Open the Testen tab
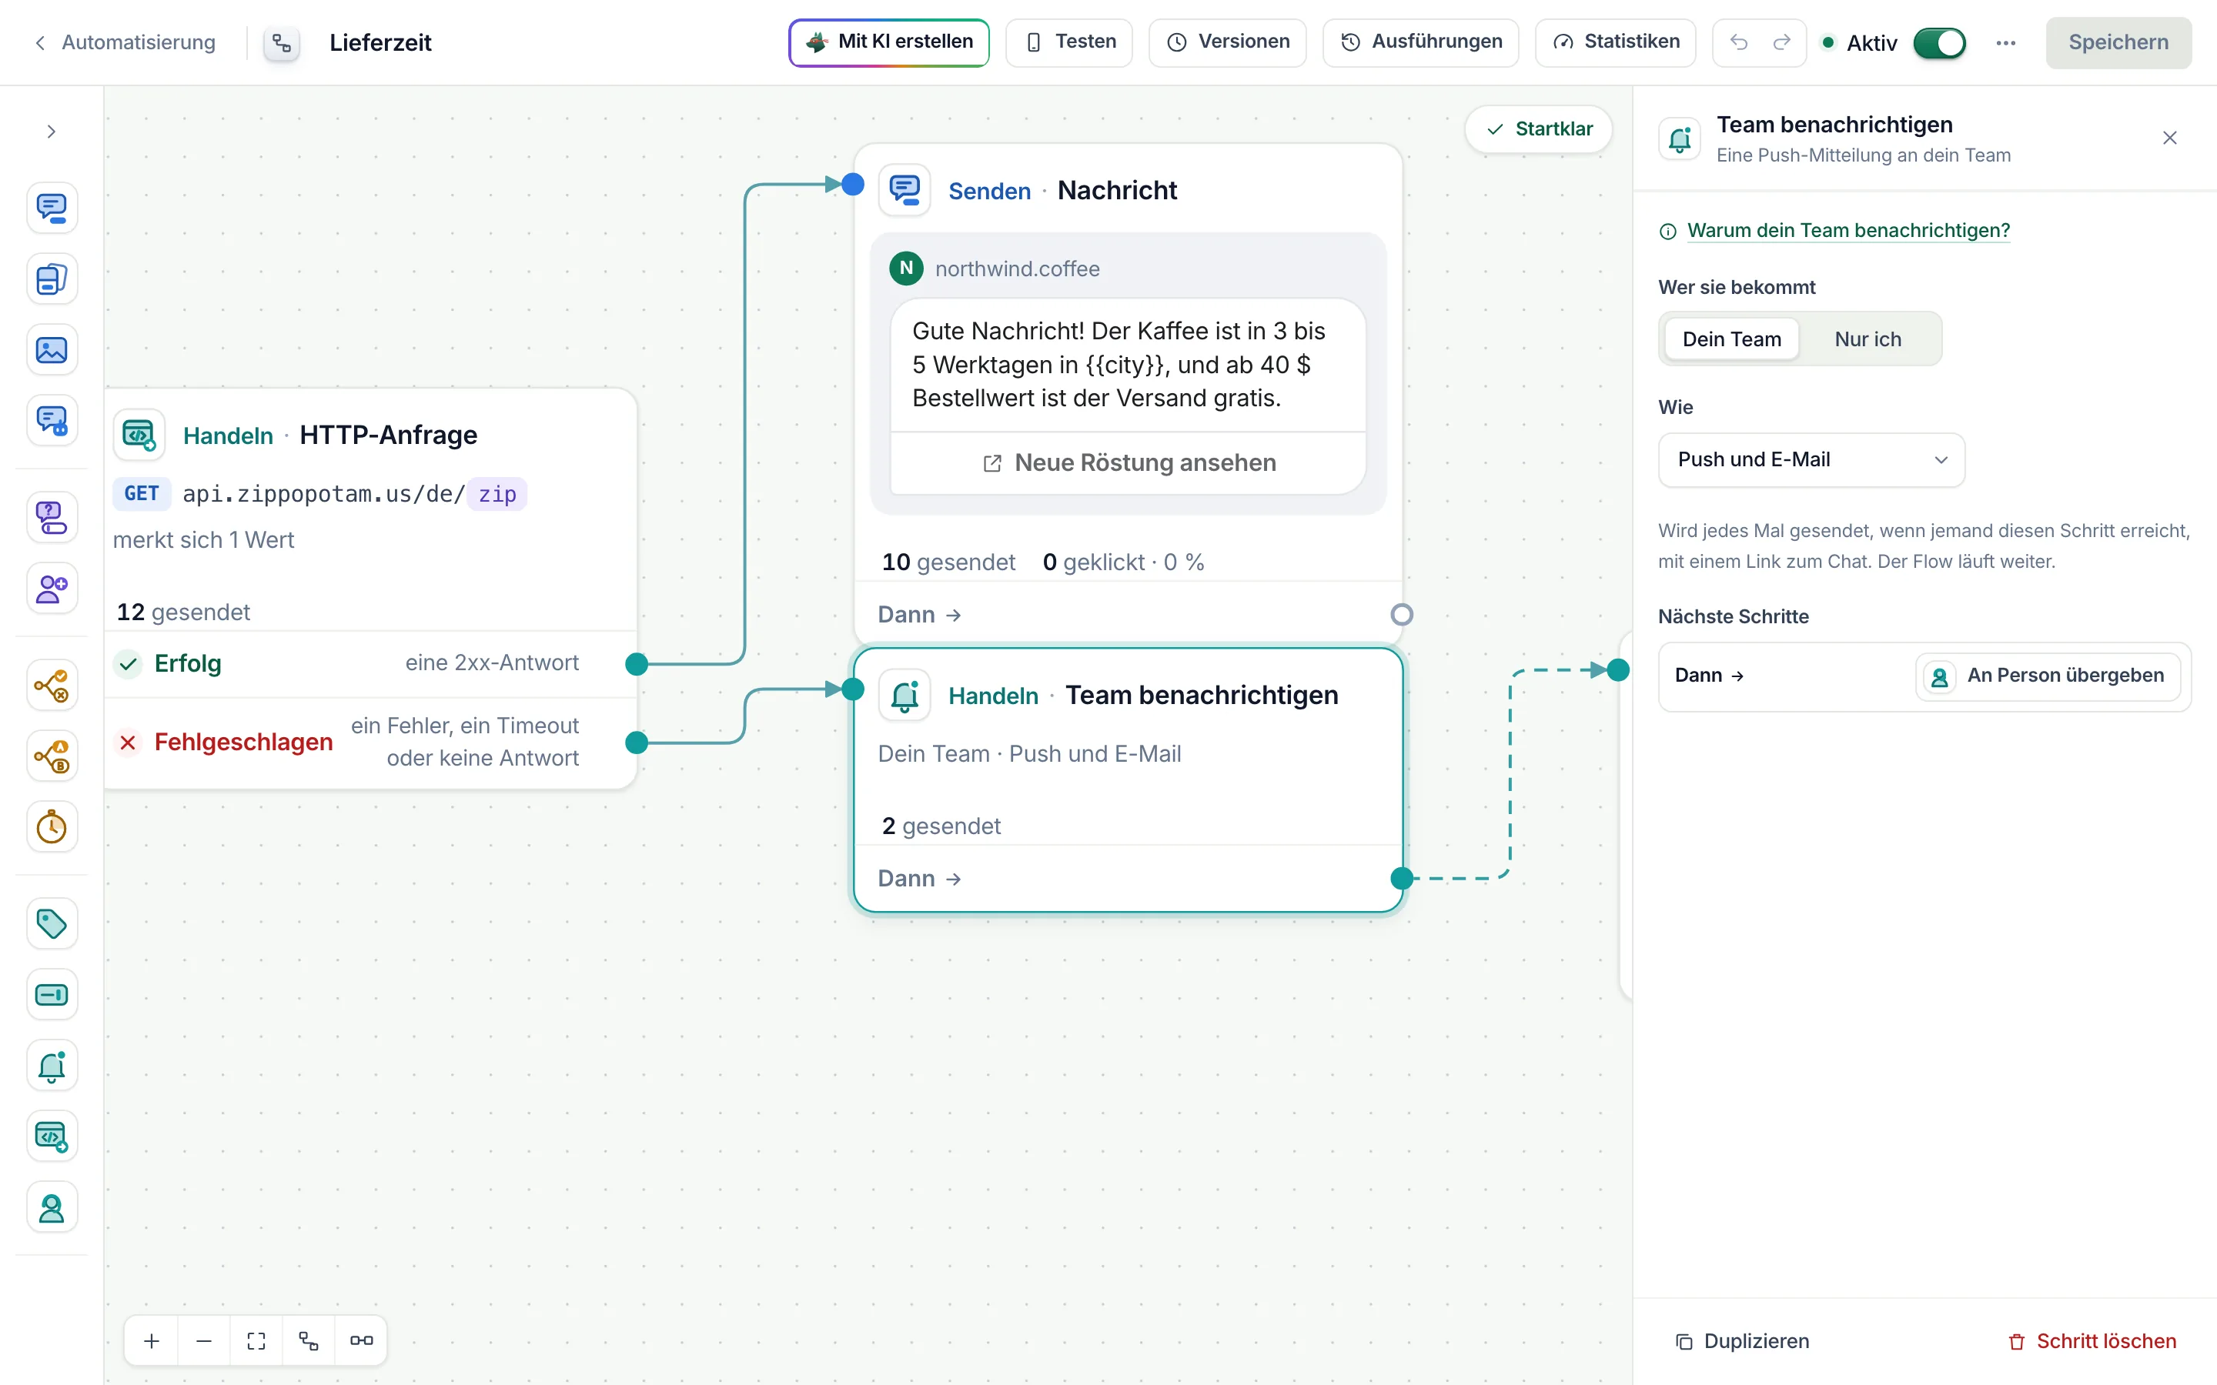 [x=1069, y=42]
